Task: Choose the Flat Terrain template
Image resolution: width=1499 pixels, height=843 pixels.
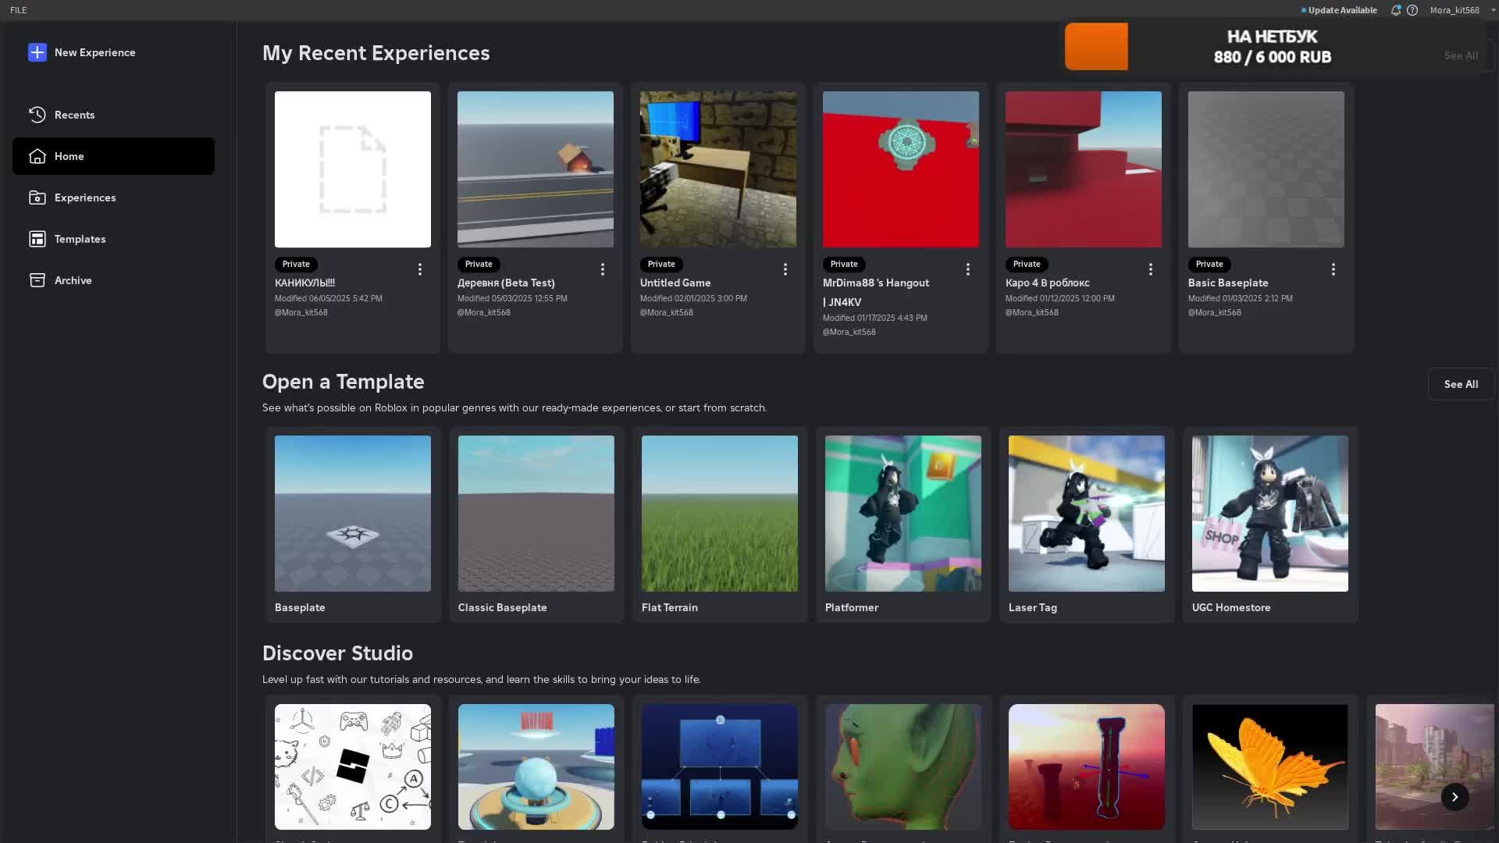Action: pyautogui.click(x=720, y=525)
